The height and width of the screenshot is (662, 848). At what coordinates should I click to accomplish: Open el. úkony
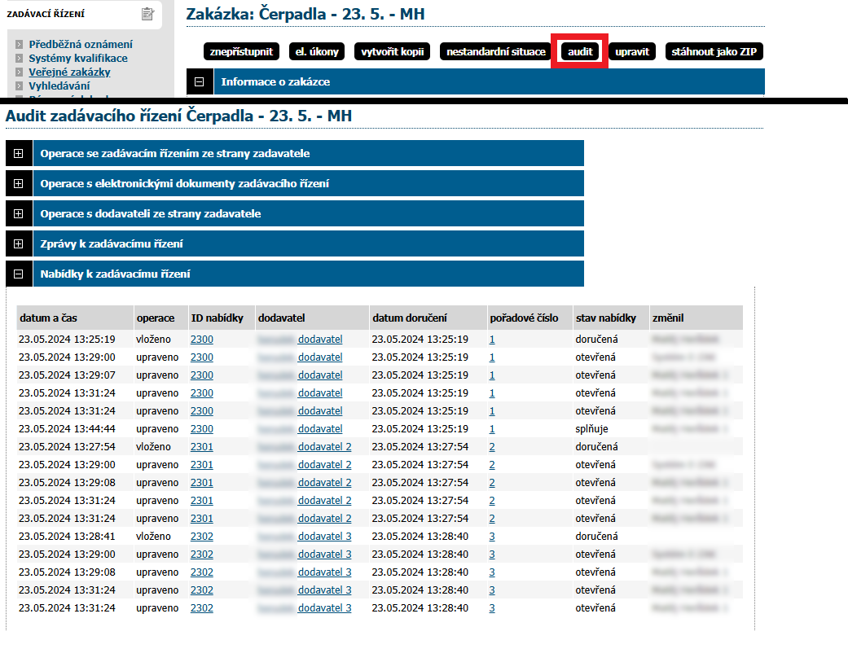click(318, 52)
